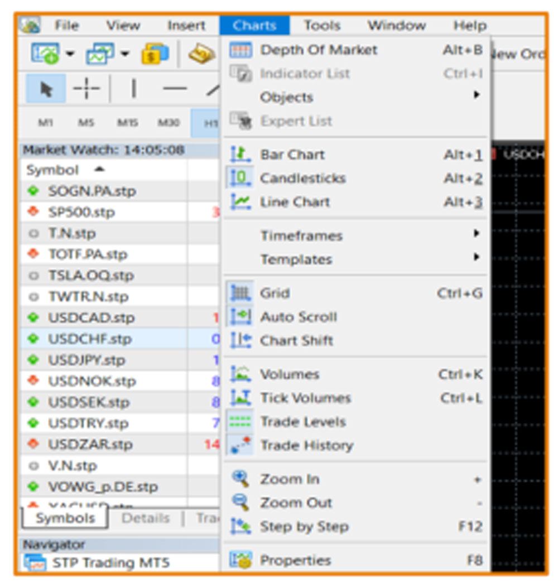Select SP500.stp in Market Watch

tap(120, 212)
